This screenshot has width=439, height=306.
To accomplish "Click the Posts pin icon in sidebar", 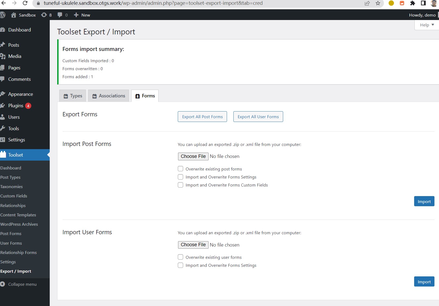I will click(3, 45).
